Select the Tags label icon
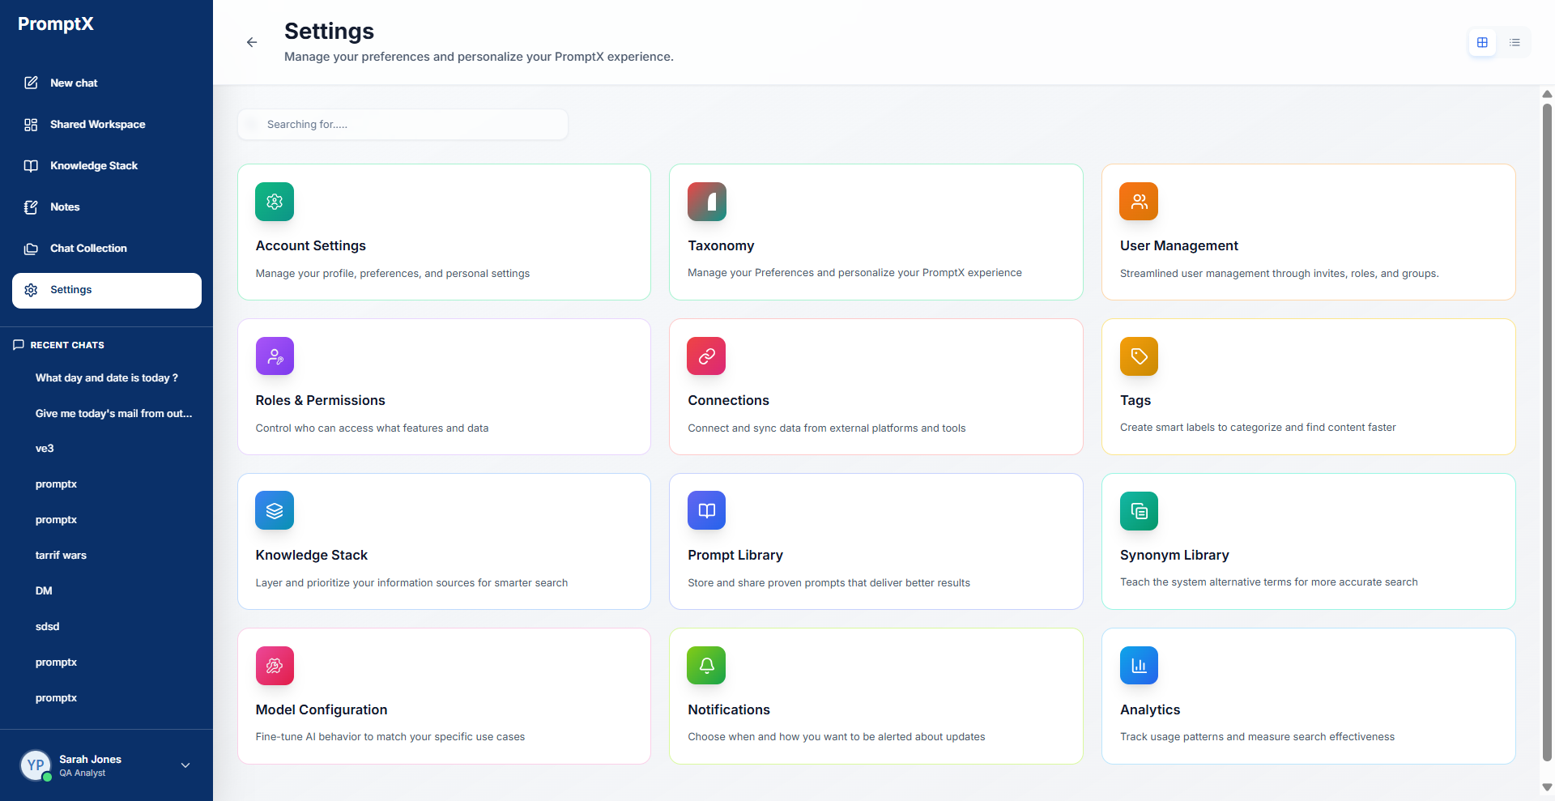 (1138, 356)
